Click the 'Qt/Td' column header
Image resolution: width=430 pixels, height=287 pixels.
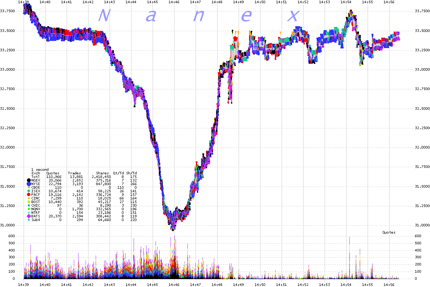[118, 173]
